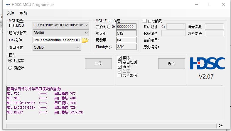Click the 串口模块.RTS/DTR text
Image resolution: width=231 pixels, height=131 pixels.
68,112
